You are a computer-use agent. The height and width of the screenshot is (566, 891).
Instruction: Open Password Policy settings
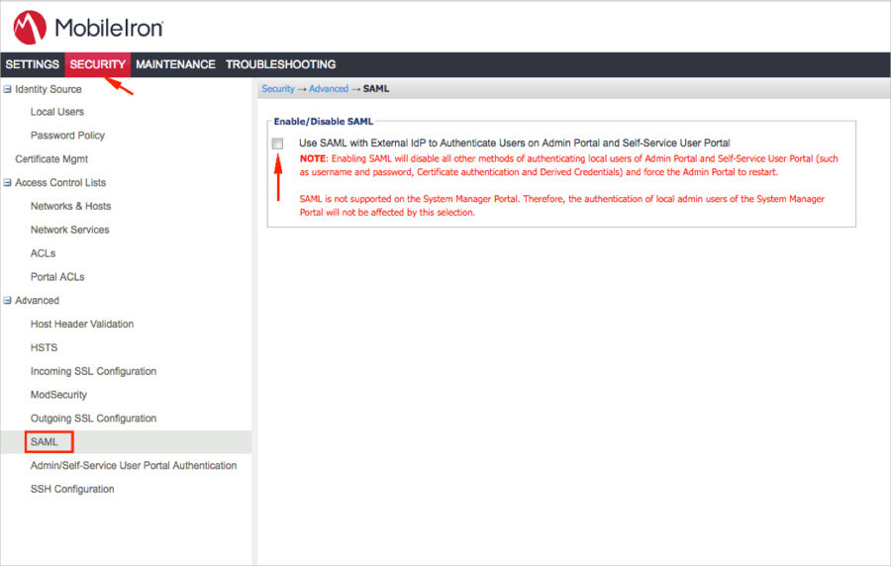(x=67, y=136)
